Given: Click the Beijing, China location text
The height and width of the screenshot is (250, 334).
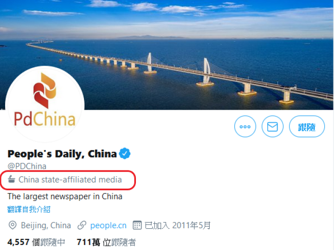Looking at the screenshot, I should point(46,225).
